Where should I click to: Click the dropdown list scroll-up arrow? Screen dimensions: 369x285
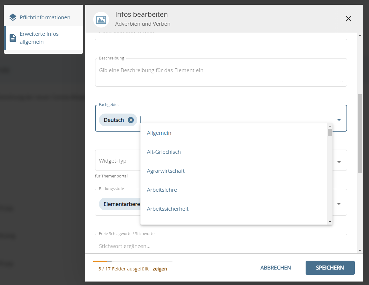[x=330, y=126]
